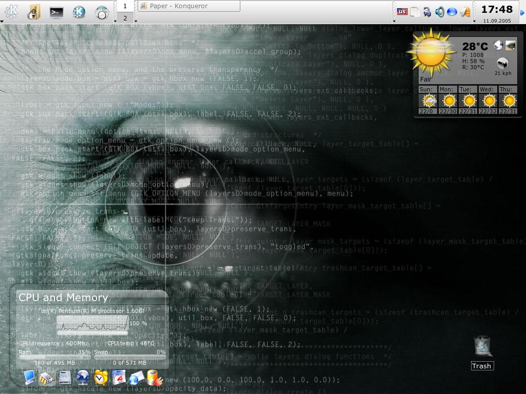The height and width of the screenshot is (394, 526).
Task: Open the system tray applet handle arrow
Action: (x=394, y=22)
